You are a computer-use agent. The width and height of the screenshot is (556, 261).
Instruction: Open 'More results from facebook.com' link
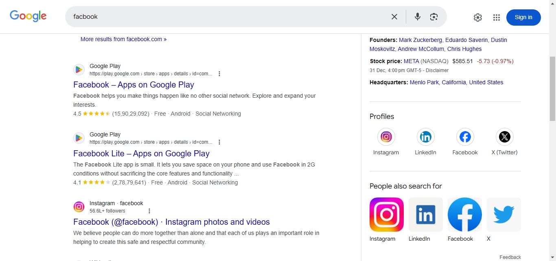pyautogui.click(x=123, y=39)
